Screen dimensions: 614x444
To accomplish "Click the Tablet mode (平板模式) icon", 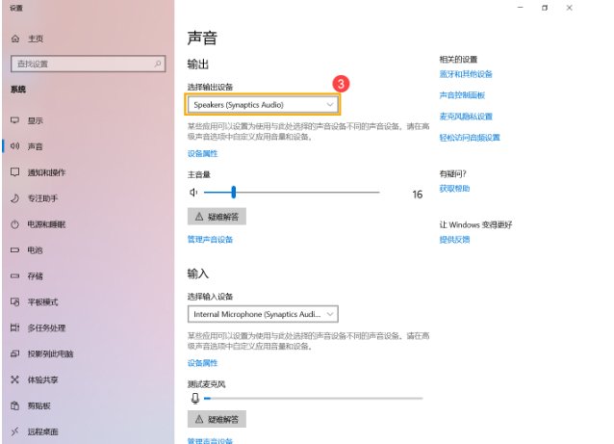I will 14,301.
